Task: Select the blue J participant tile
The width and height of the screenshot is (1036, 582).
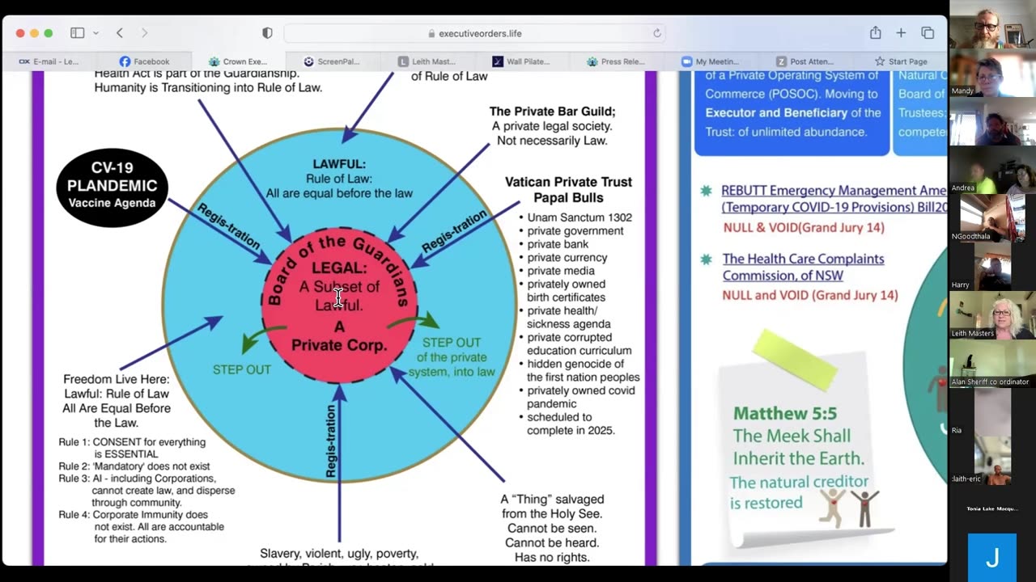Action: click(992, 558)
